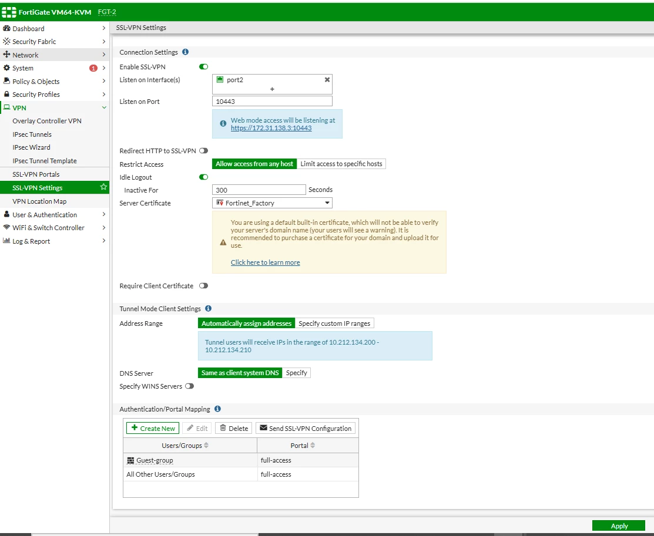654x536 pixels.
Task: Remove port2 from listen interfaces
Action: click(x=327, y=80)
